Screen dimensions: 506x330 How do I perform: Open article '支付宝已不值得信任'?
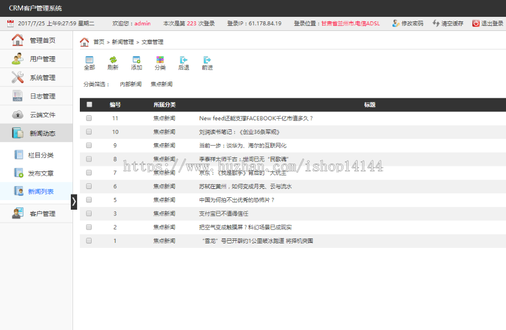[x=224, y=214]
